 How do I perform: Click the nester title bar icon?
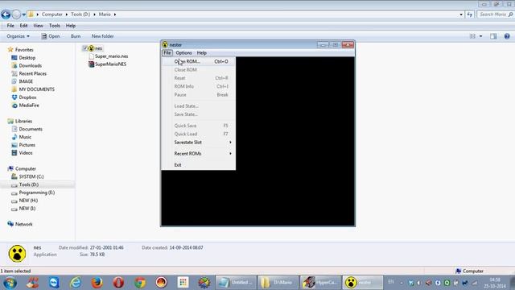[165, 45]
